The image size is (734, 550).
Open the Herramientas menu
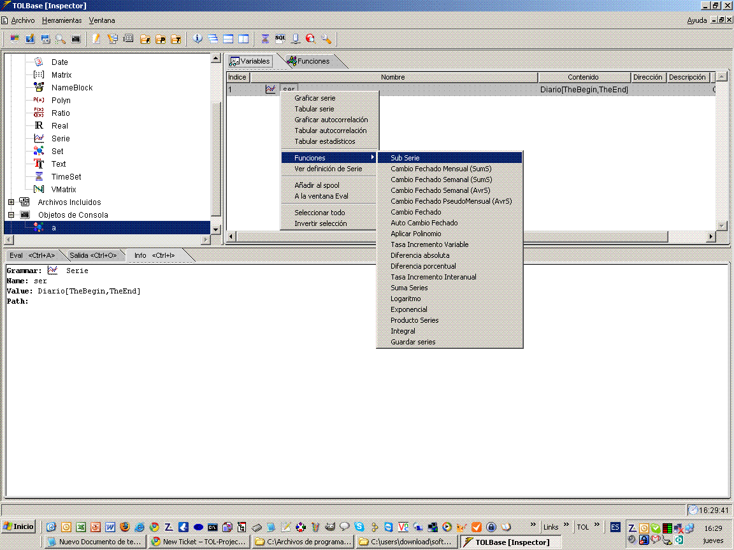pyautogui.click(x=62, y=20)
